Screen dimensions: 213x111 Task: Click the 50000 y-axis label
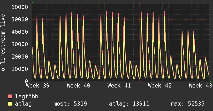[x=20, y=19]
